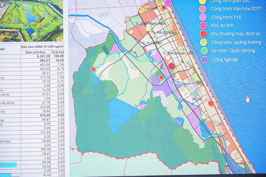266x177 pixels.
Task: Click the 'Tr. MN Cổ Đạm' map label
Action: pos(164,32)
